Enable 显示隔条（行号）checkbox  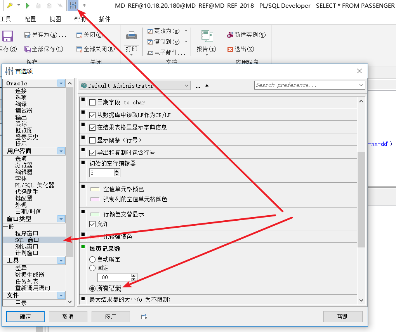click(92, 140)
